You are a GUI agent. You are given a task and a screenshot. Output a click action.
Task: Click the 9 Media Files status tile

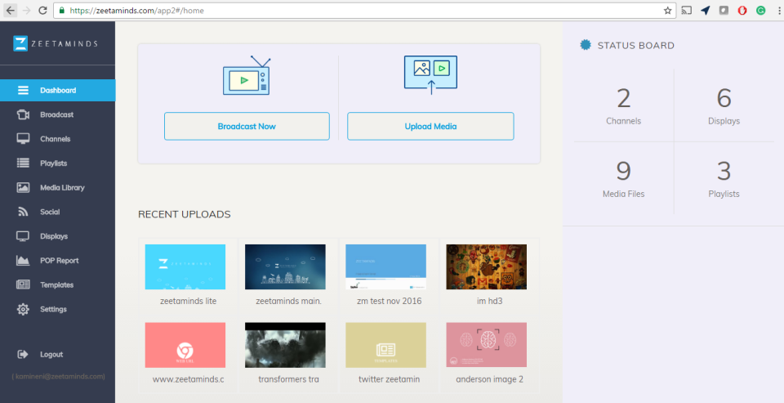click(x=623, y=179)
